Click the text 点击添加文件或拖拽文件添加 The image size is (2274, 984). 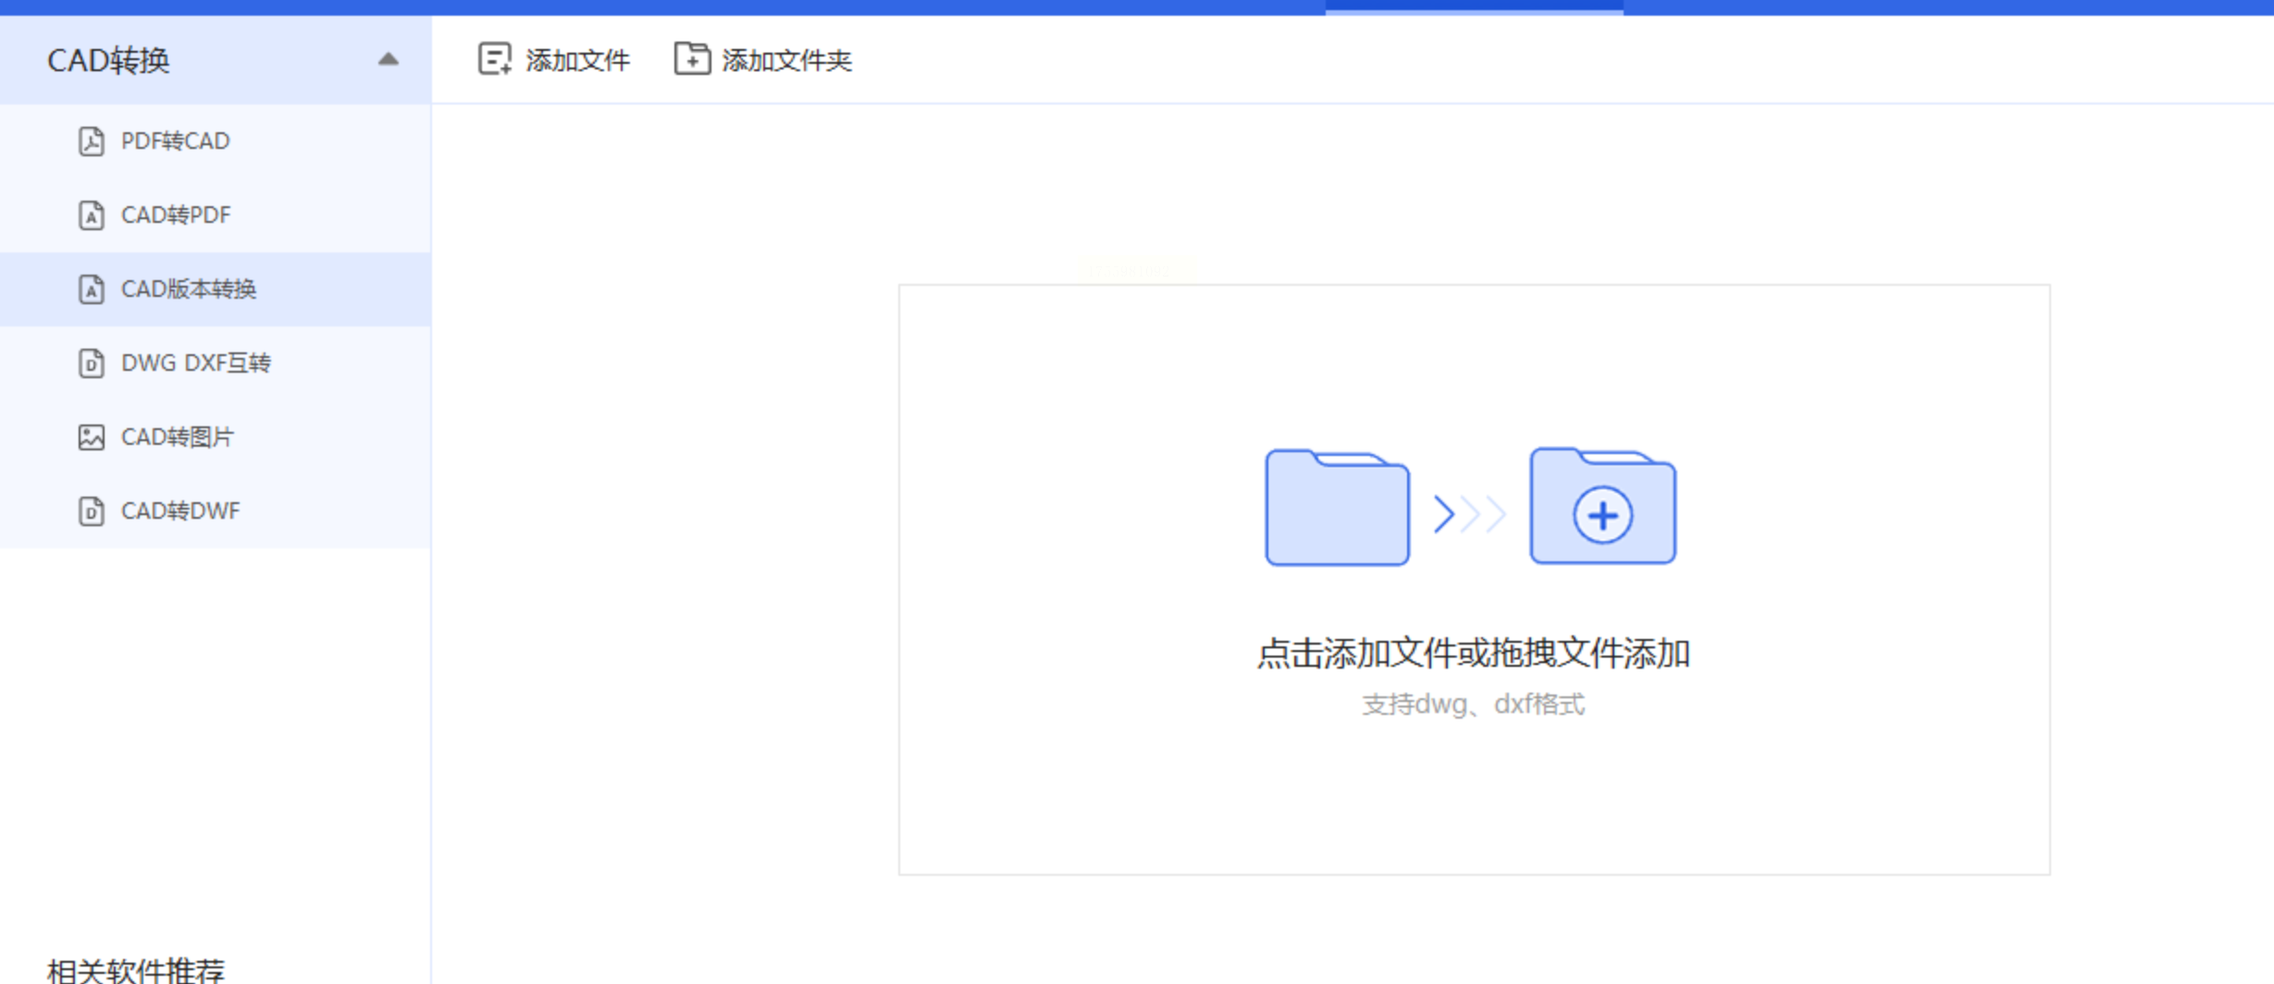tap(1473, 654)
